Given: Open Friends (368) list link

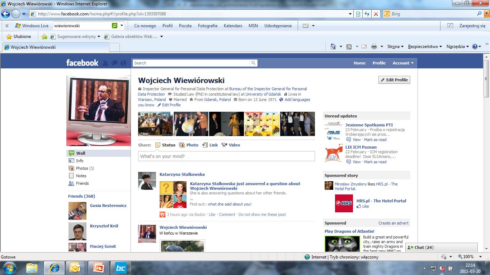Looking at the screenshot, I should [x=81, y=196].
